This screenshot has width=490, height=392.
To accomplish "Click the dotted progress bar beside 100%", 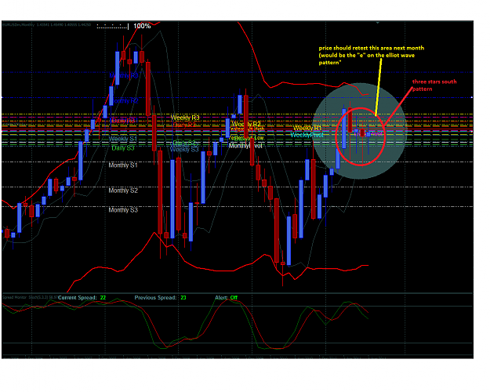I will point(113,27).
